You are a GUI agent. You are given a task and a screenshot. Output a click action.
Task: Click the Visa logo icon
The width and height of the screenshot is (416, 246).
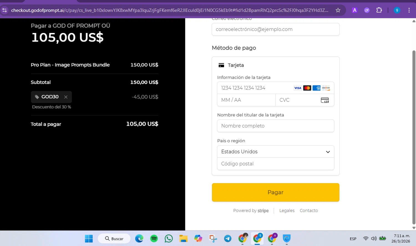click(298, 88)
